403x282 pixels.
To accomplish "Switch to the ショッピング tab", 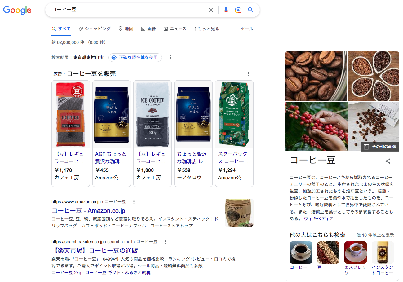I will [95, 29].
